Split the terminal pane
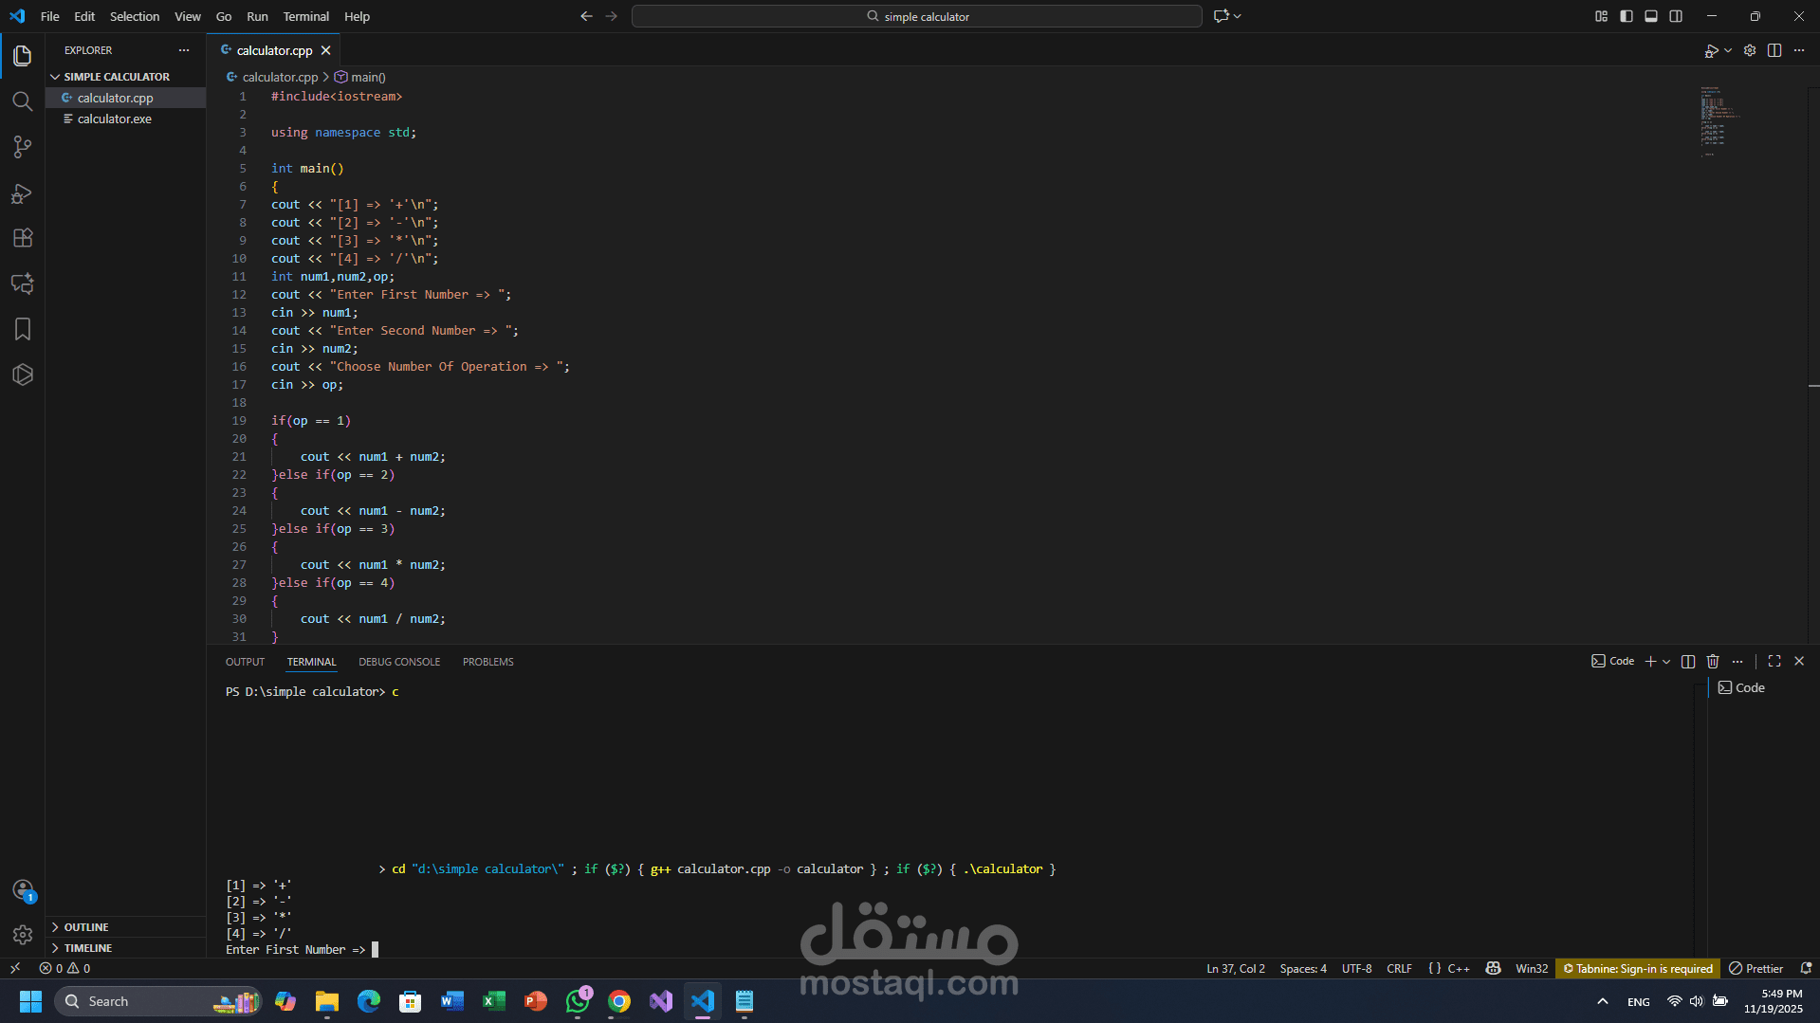 point(1687,661)
